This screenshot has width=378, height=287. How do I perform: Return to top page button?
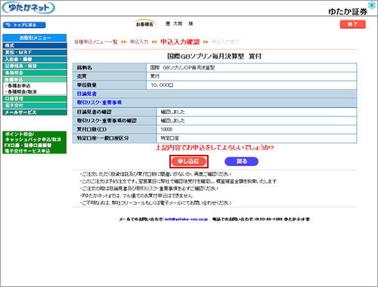[x=24, y=25]
